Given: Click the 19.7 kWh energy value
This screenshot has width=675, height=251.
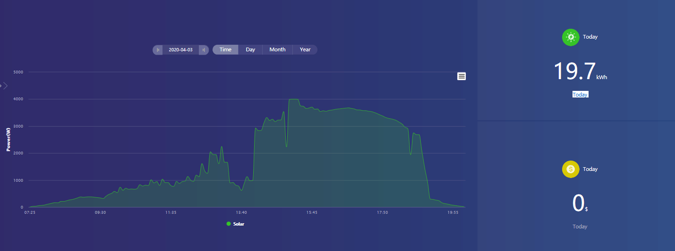Looking at the screenshot, I should click(x=575, y=72).
